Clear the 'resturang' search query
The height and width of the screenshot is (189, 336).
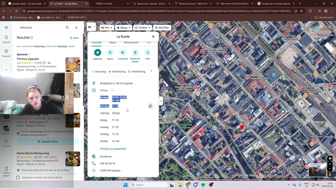coord(76,28)
